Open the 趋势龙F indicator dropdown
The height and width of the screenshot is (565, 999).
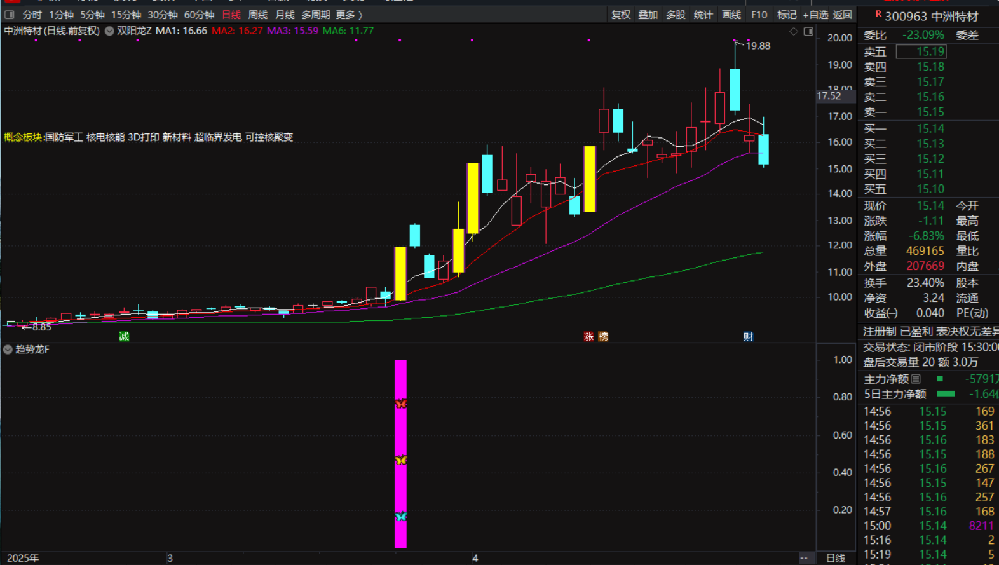[x=8, y=350]
